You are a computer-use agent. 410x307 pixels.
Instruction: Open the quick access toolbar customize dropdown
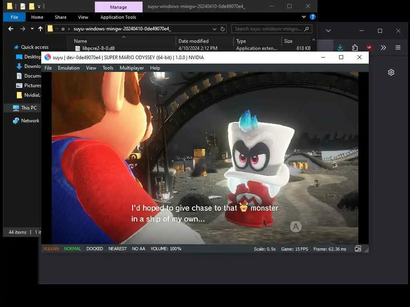click(x=39, y=6)
